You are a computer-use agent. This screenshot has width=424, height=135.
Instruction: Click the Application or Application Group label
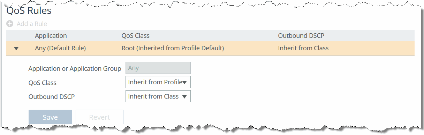point(75,69)
